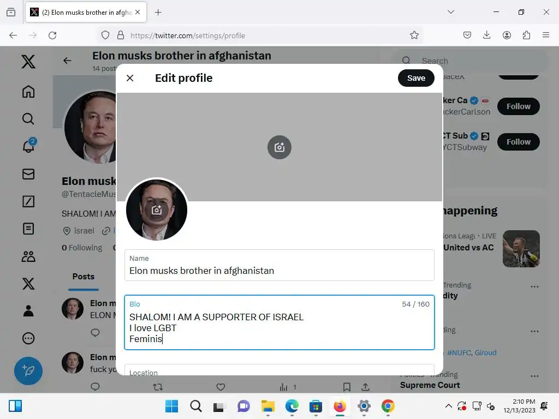Open File Explorer from taskbar
The width and height of the screenshot is (559, 419).
[x=267, y=406]
